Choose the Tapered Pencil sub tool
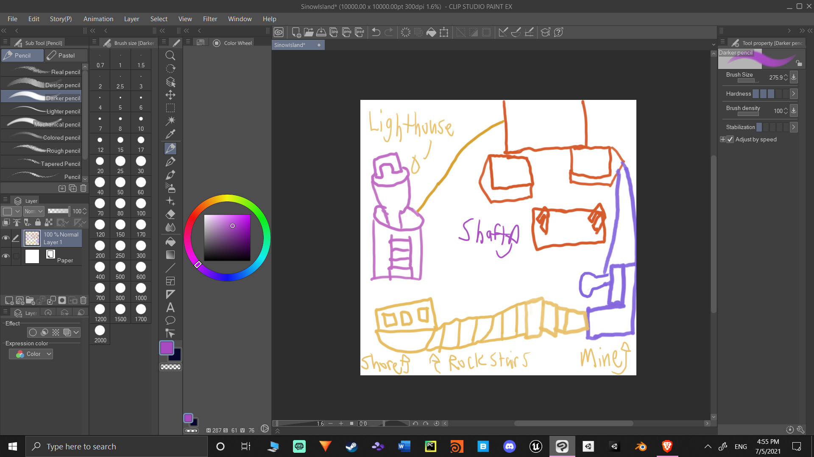The width and height of the screenshot is (814, 457). (42, 163)
